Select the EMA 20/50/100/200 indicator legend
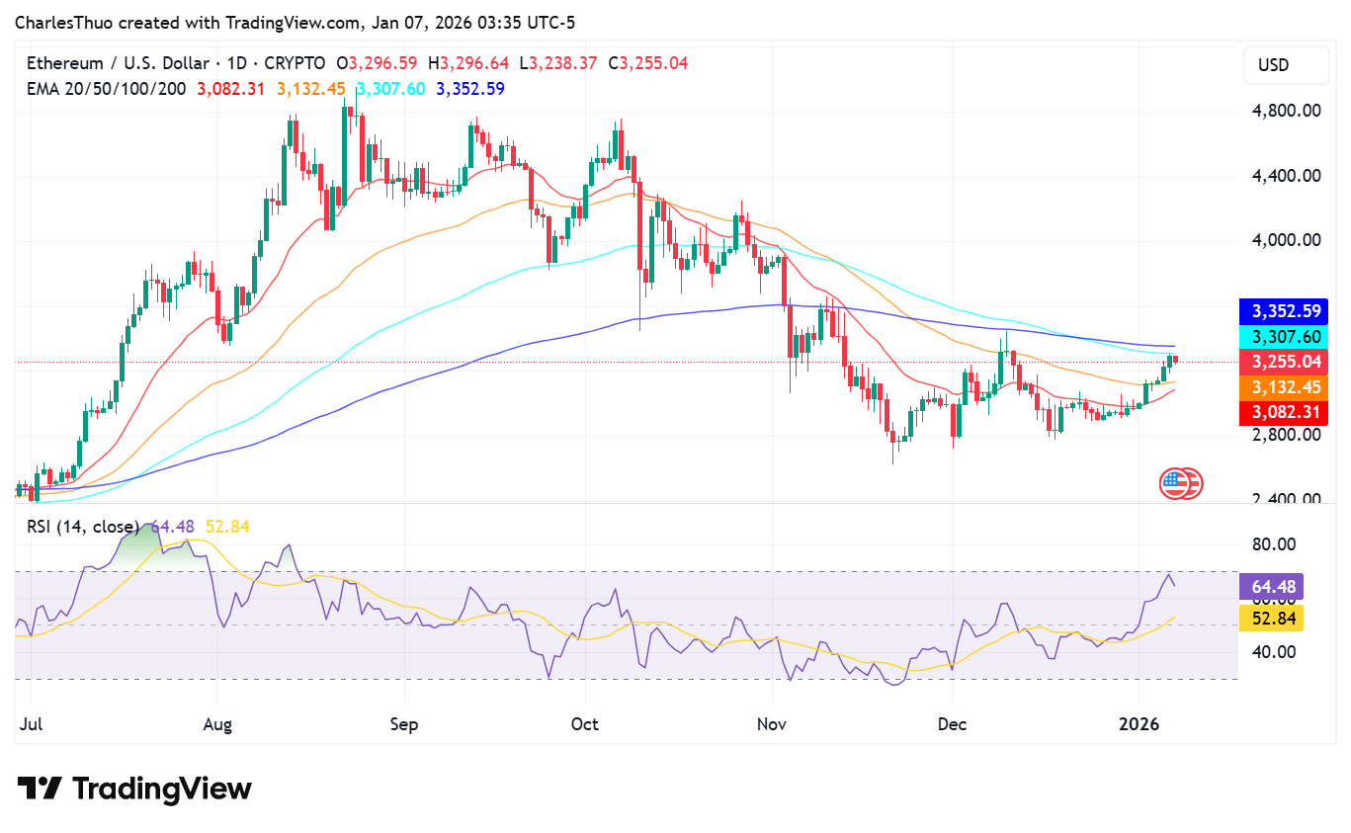The width and height of the screenshot is (1351, 833). 109,88
